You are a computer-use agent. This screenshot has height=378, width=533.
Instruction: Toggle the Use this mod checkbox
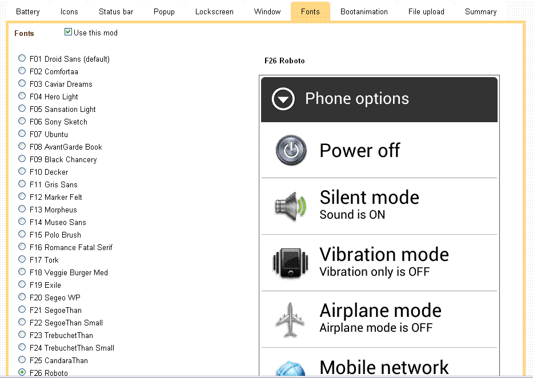(x=69, y=32)
